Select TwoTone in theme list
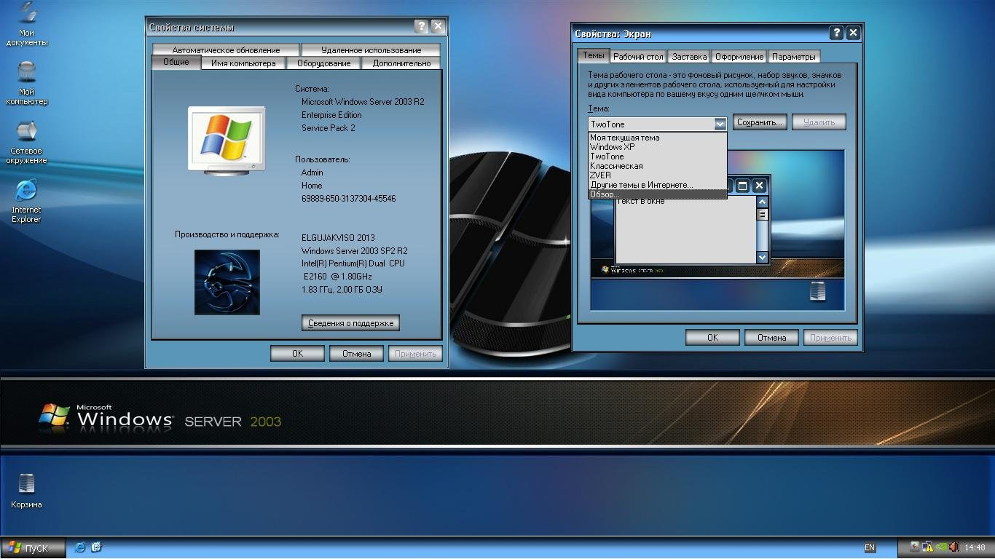The image size is (995, 559). point(657,156)
